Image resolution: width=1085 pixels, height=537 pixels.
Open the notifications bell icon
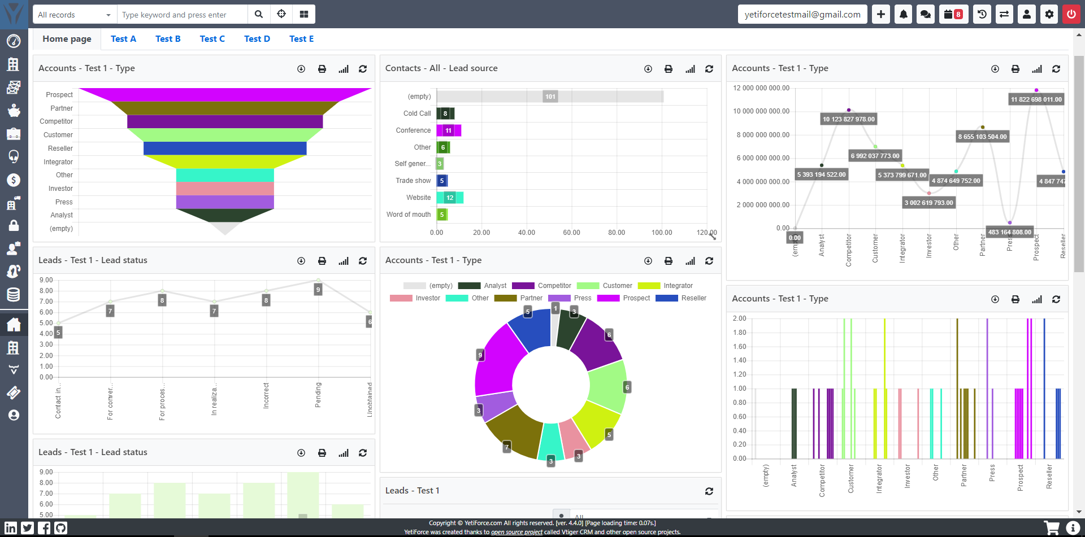tap(904, 15)
